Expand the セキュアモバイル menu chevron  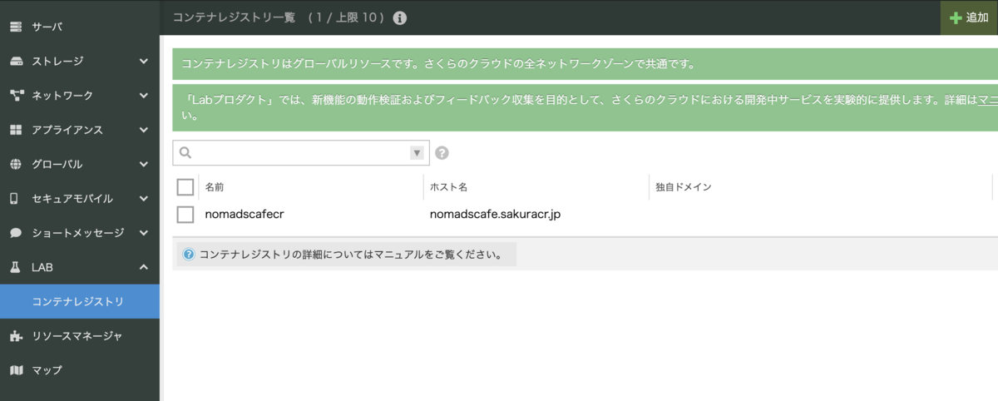[144, 199]
